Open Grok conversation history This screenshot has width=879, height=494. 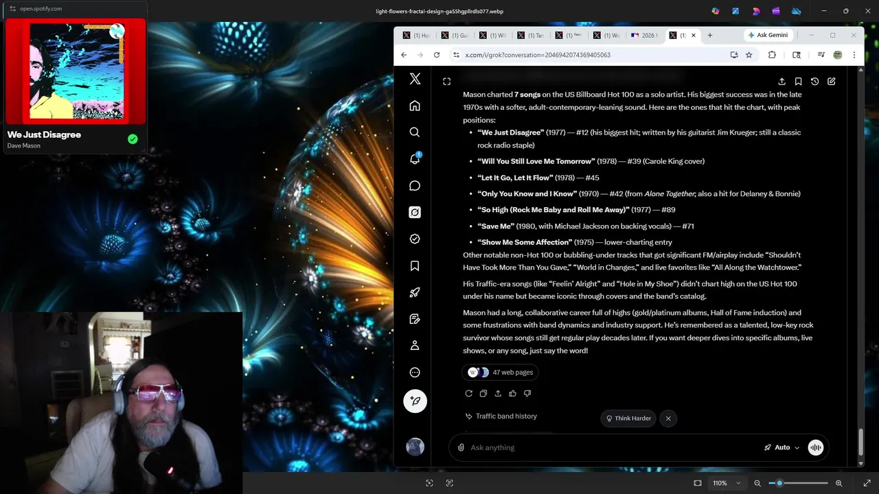click(x=814, y=82)
